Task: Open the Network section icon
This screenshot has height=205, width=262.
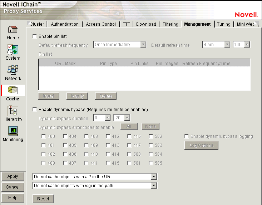Action: pos(13,70)
